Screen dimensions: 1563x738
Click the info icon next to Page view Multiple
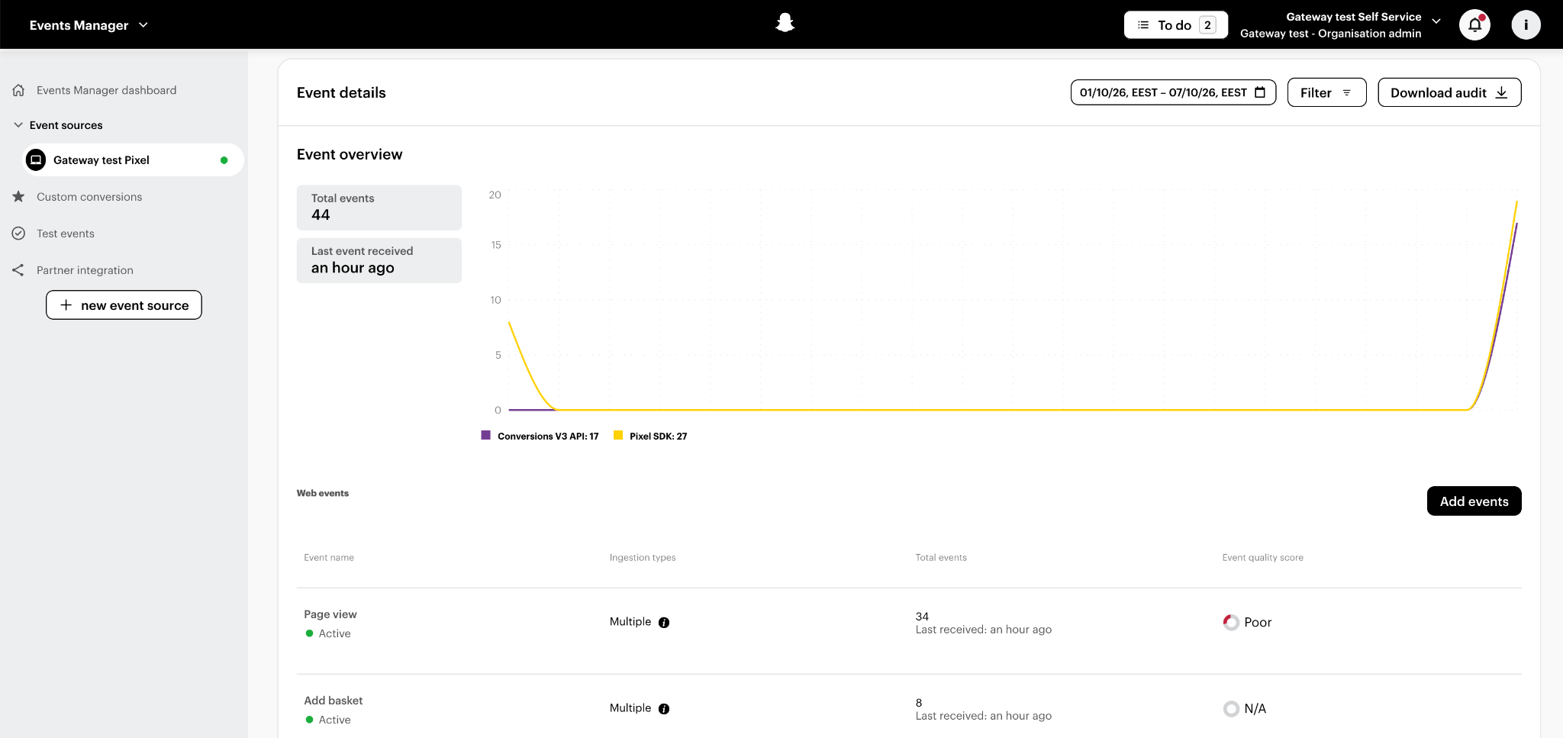(664, 623)
